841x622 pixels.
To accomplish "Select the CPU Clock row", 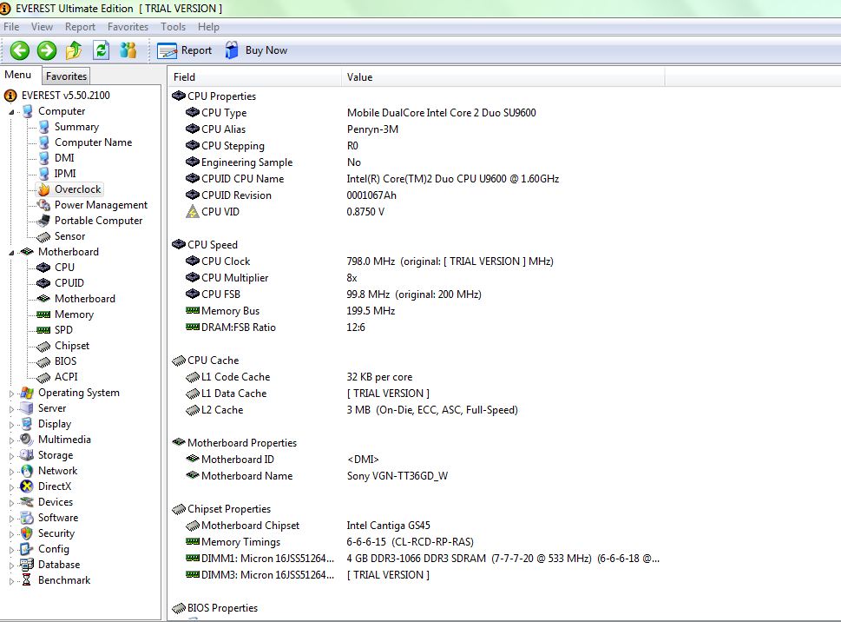I will pyautogui.click(x=416, y=261).
